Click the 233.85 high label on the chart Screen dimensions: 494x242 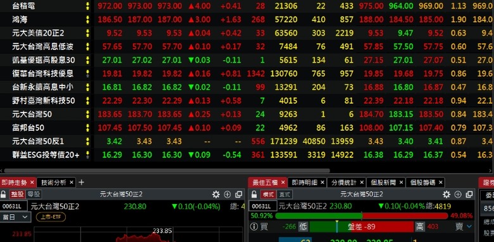pos(162,231)
